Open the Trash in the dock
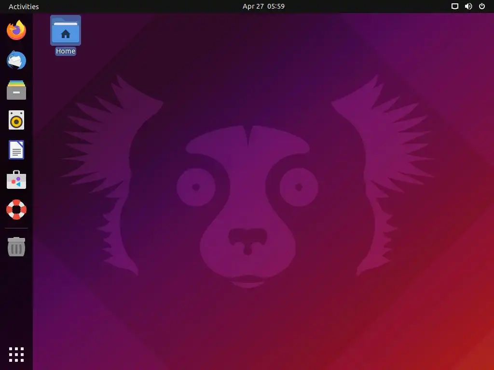Image resolution: width=494 pixels, height=370 pixels. coord(16,247)
